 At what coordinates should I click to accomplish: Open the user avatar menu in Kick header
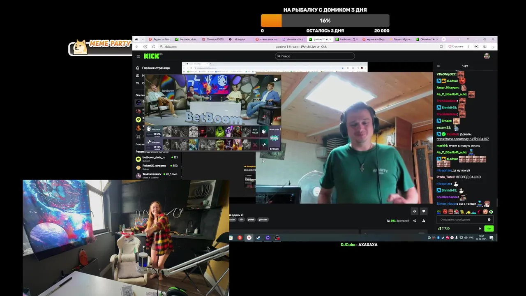(487, 56)
